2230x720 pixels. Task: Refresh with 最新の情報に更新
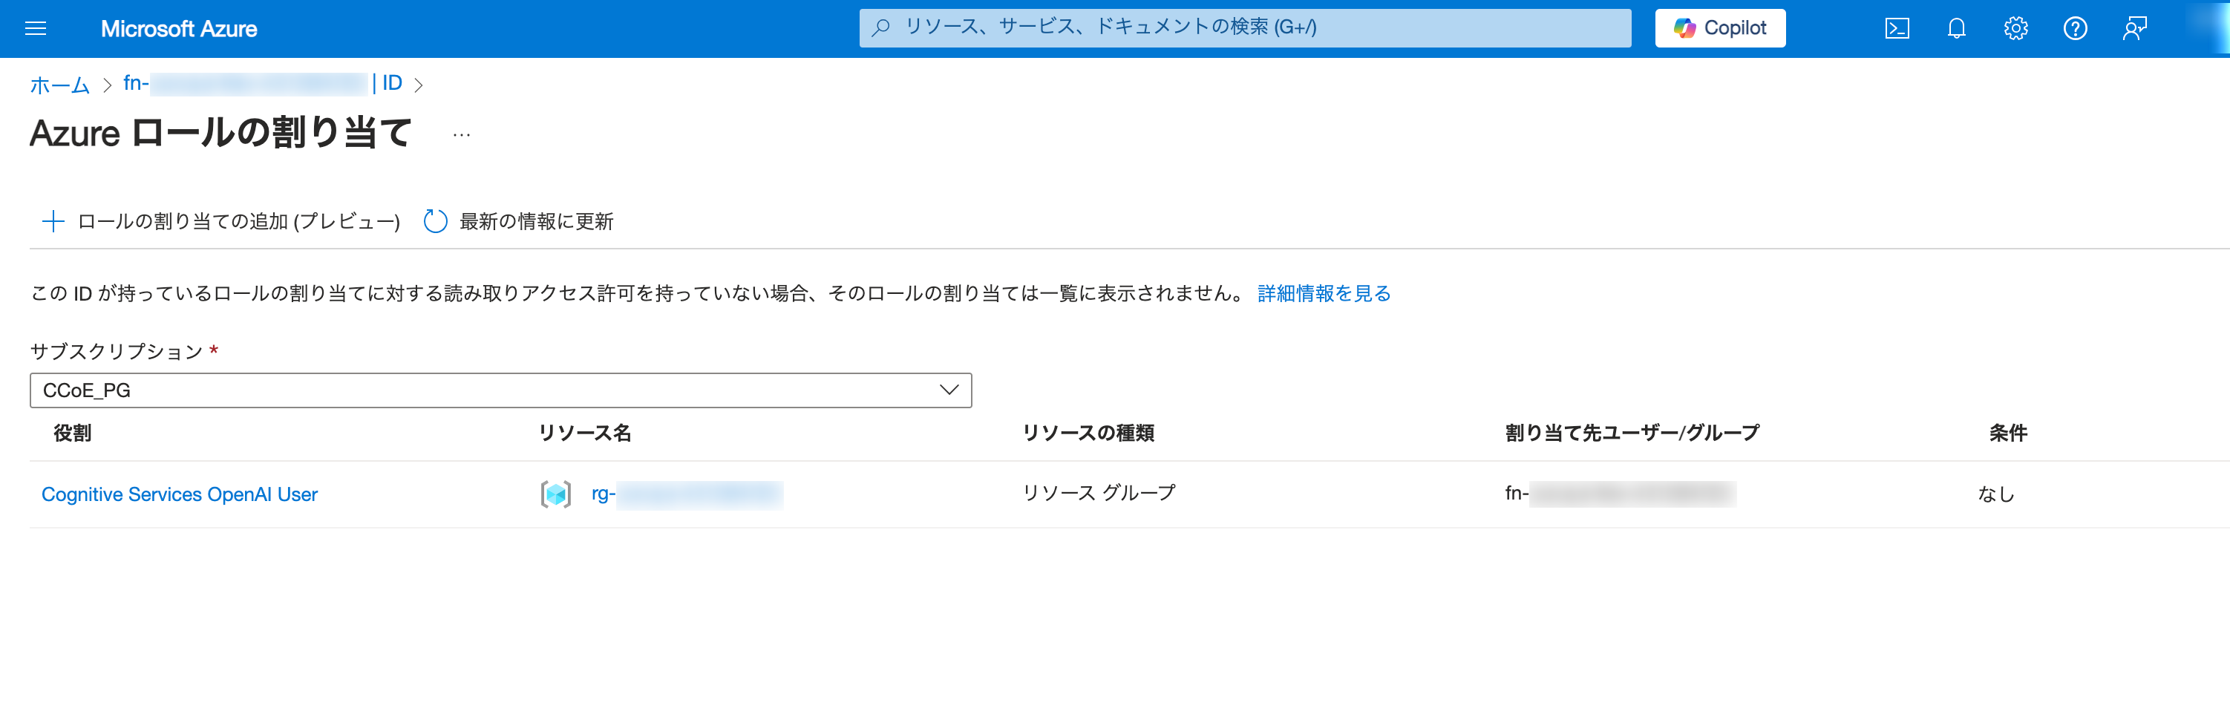(x=517, y=221)
